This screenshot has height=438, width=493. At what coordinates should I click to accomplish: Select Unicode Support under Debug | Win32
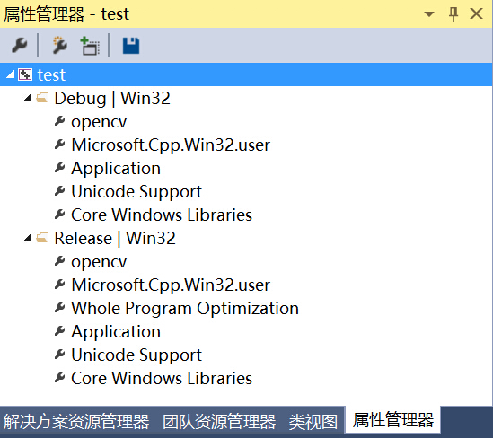pos(136,192)
